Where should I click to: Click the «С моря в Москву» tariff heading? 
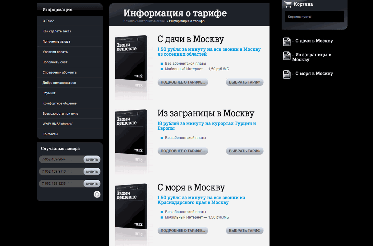(191, 188)
